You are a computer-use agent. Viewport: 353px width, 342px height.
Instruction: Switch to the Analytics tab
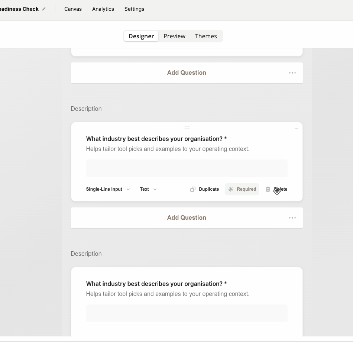point(103,9)
